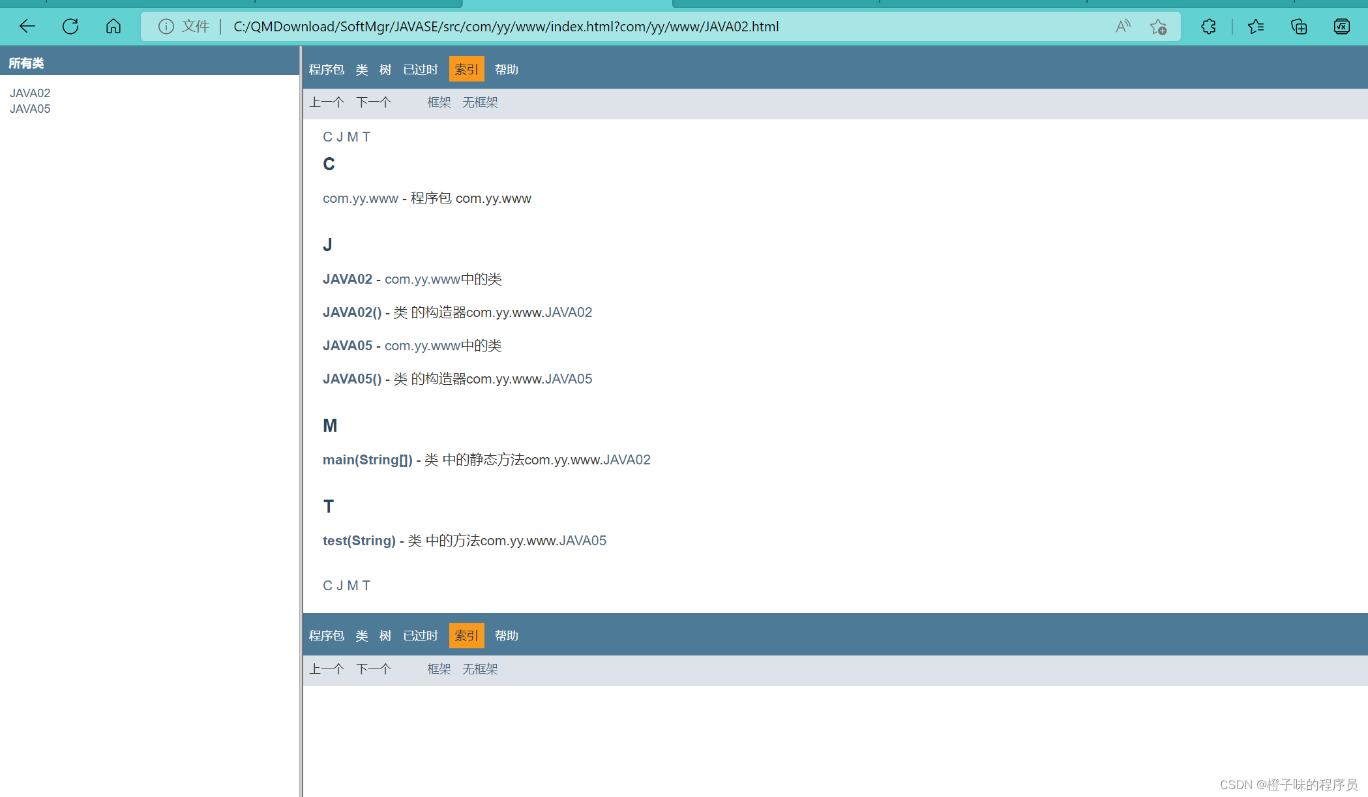Screen dimensions: 1368x797
Task: Open JAVA05() constructor link
Action: tap(352, 379)
